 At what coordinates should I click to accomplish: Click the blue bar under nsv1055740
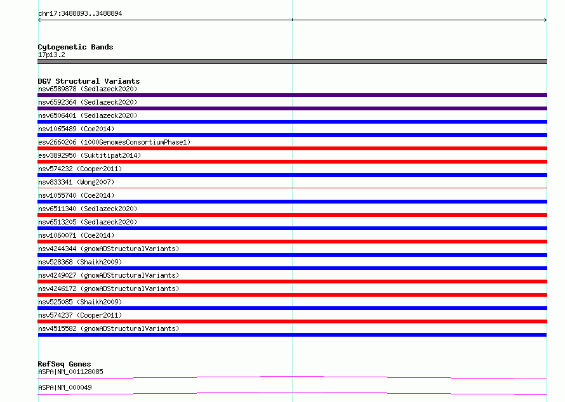coord(292,202)
